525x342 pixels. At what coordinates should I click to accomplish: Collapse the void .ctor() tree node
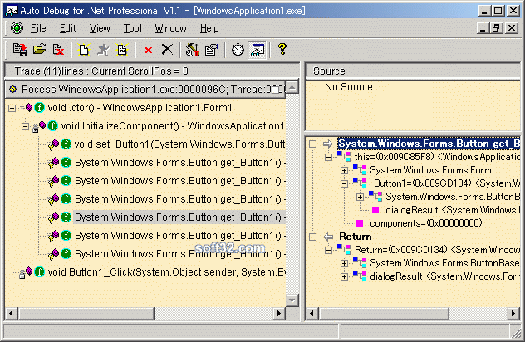click(12, 108)
